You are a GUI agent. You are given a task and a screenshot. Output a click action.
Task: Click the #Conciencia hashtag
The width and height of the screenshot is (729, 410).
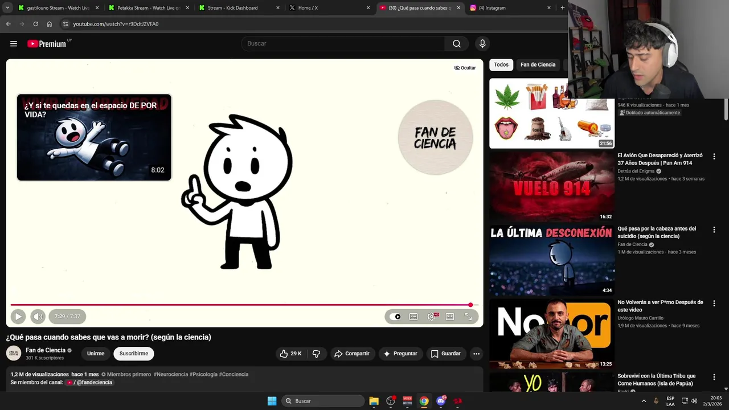234,375
